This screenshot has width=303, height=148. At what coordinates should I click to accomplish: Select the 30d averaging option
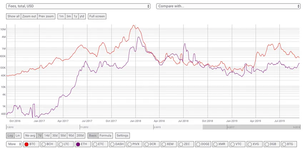[55, 136]
